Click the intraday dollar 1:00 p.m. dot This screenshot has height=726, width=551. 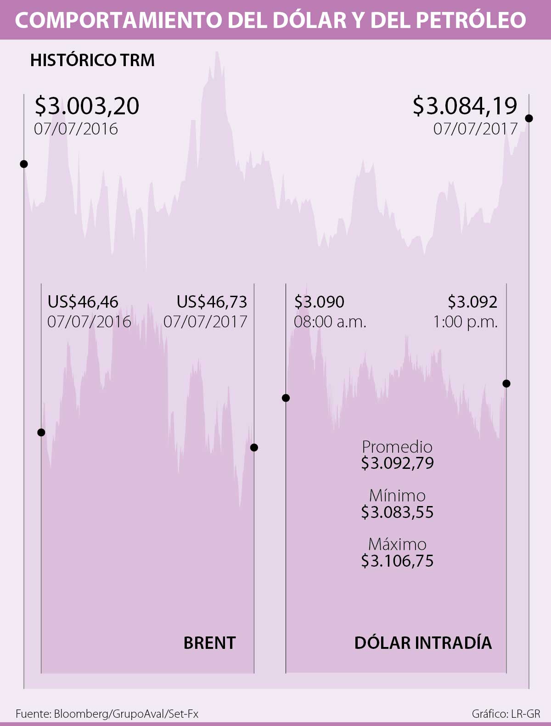click(x=506, y=383)
